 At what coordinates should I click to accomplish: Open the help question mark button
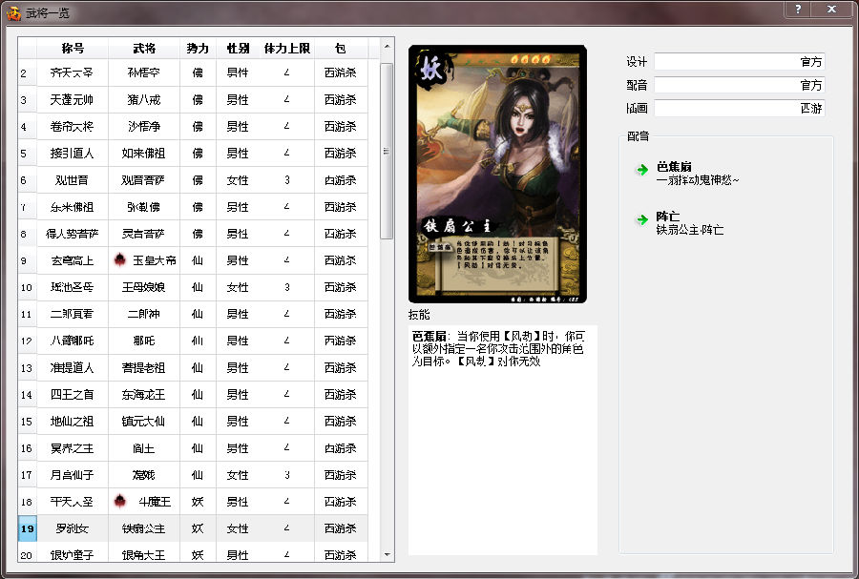[x=798, y=9]
